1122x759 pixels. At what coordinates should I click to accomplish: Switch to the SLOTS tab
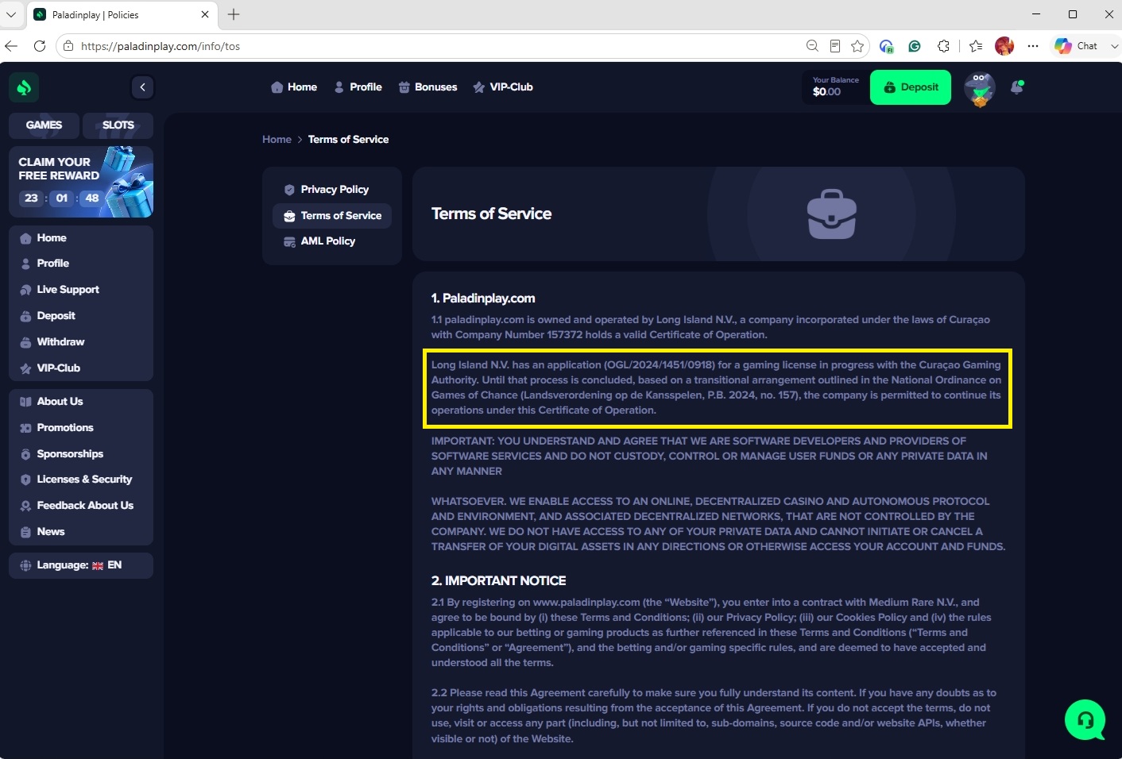(118, 125)
